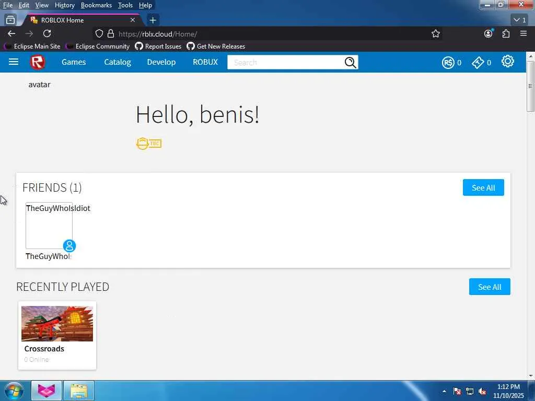The image size is (535, 401).
Task: Click the site security padlock icon
Action: pyautogui.click(x=111, y=33)
